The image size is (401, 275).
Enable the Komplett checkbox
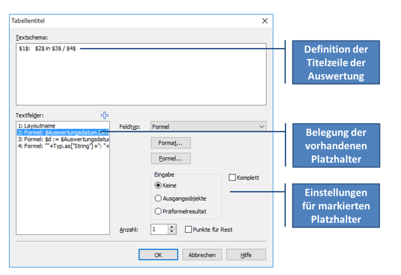tap(232, 178)
